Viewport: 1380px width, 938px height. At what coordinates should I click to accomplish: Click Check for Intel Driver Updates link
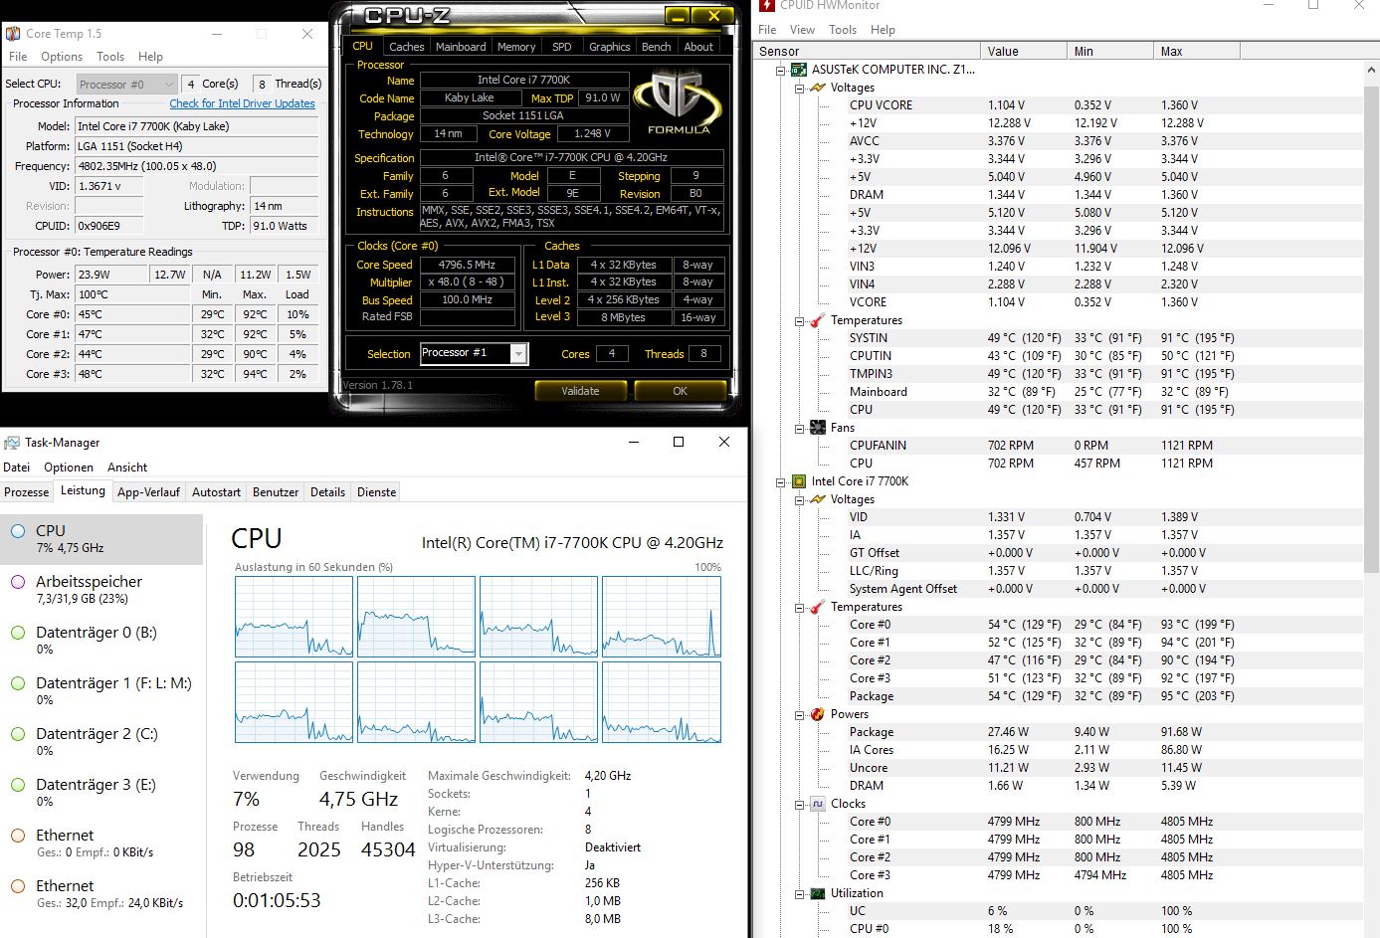click(242, 103)
